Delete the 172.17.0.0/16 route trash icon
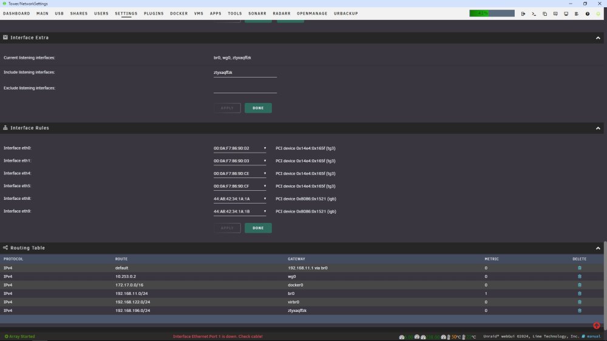The image size is (607, 341). click(x=580, y=285)
